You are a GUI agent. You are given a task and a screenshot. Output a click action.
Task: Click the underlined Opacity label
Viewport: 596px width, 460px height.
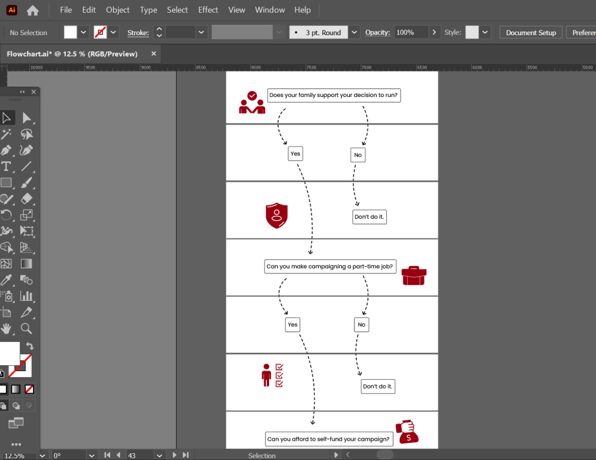pyautogui.click(x=377, y=32)
